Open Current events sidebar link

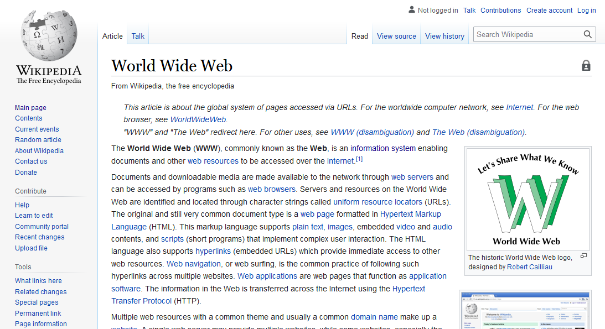tap(37, 129)
